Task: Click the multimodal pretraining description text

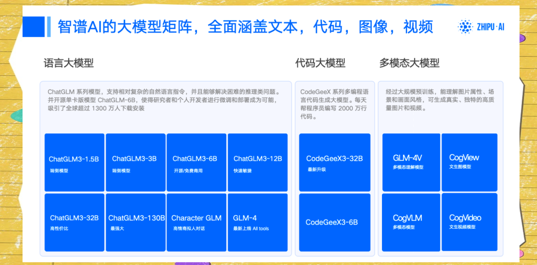Action: click(440, 100)
